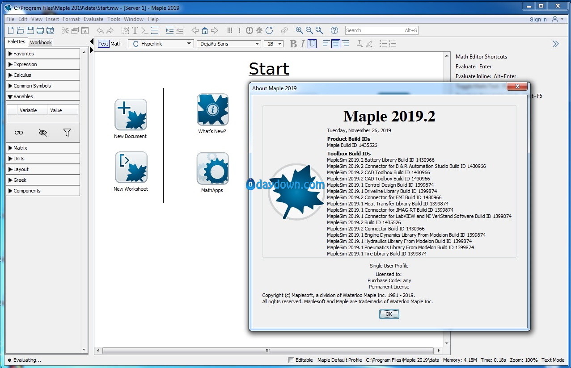Execute entire worksheet with triple exclamation icon
571x368 pixels.
tap(230, 30)
